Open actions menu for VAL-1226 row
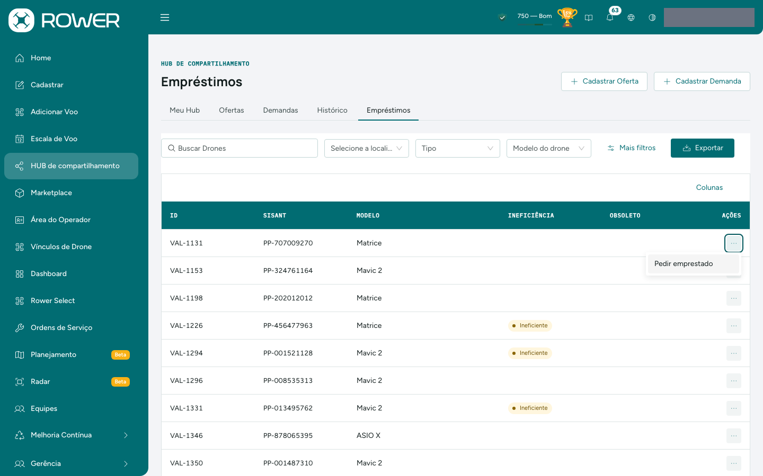Image resolution: width=763 pixels, height=476 pixels. tap(734, 326)
